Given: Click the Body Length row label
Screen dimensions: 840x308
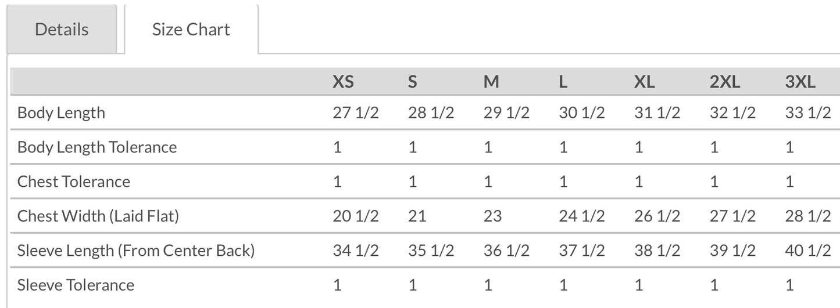Looking at the screenshot, I should 61,113.
